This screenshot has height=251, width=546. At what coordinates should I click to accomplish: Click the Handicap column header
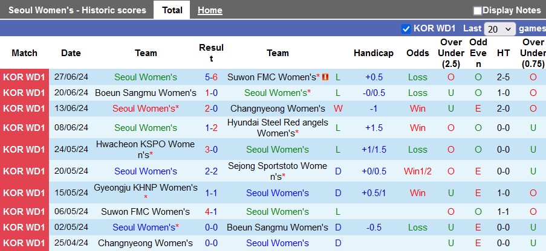[374, 53]
